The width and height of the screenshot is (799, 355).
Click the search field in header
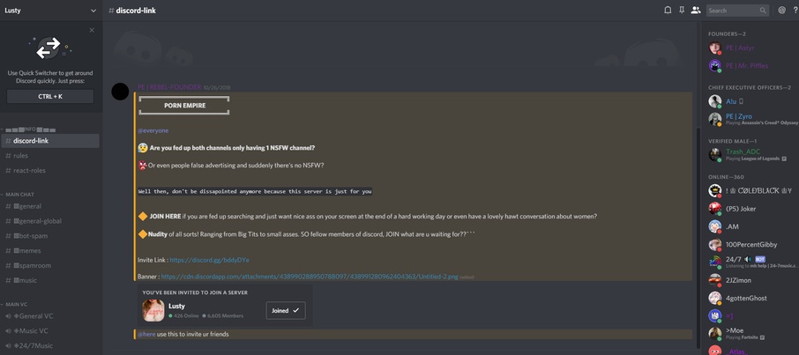click(x=732, y=11)
